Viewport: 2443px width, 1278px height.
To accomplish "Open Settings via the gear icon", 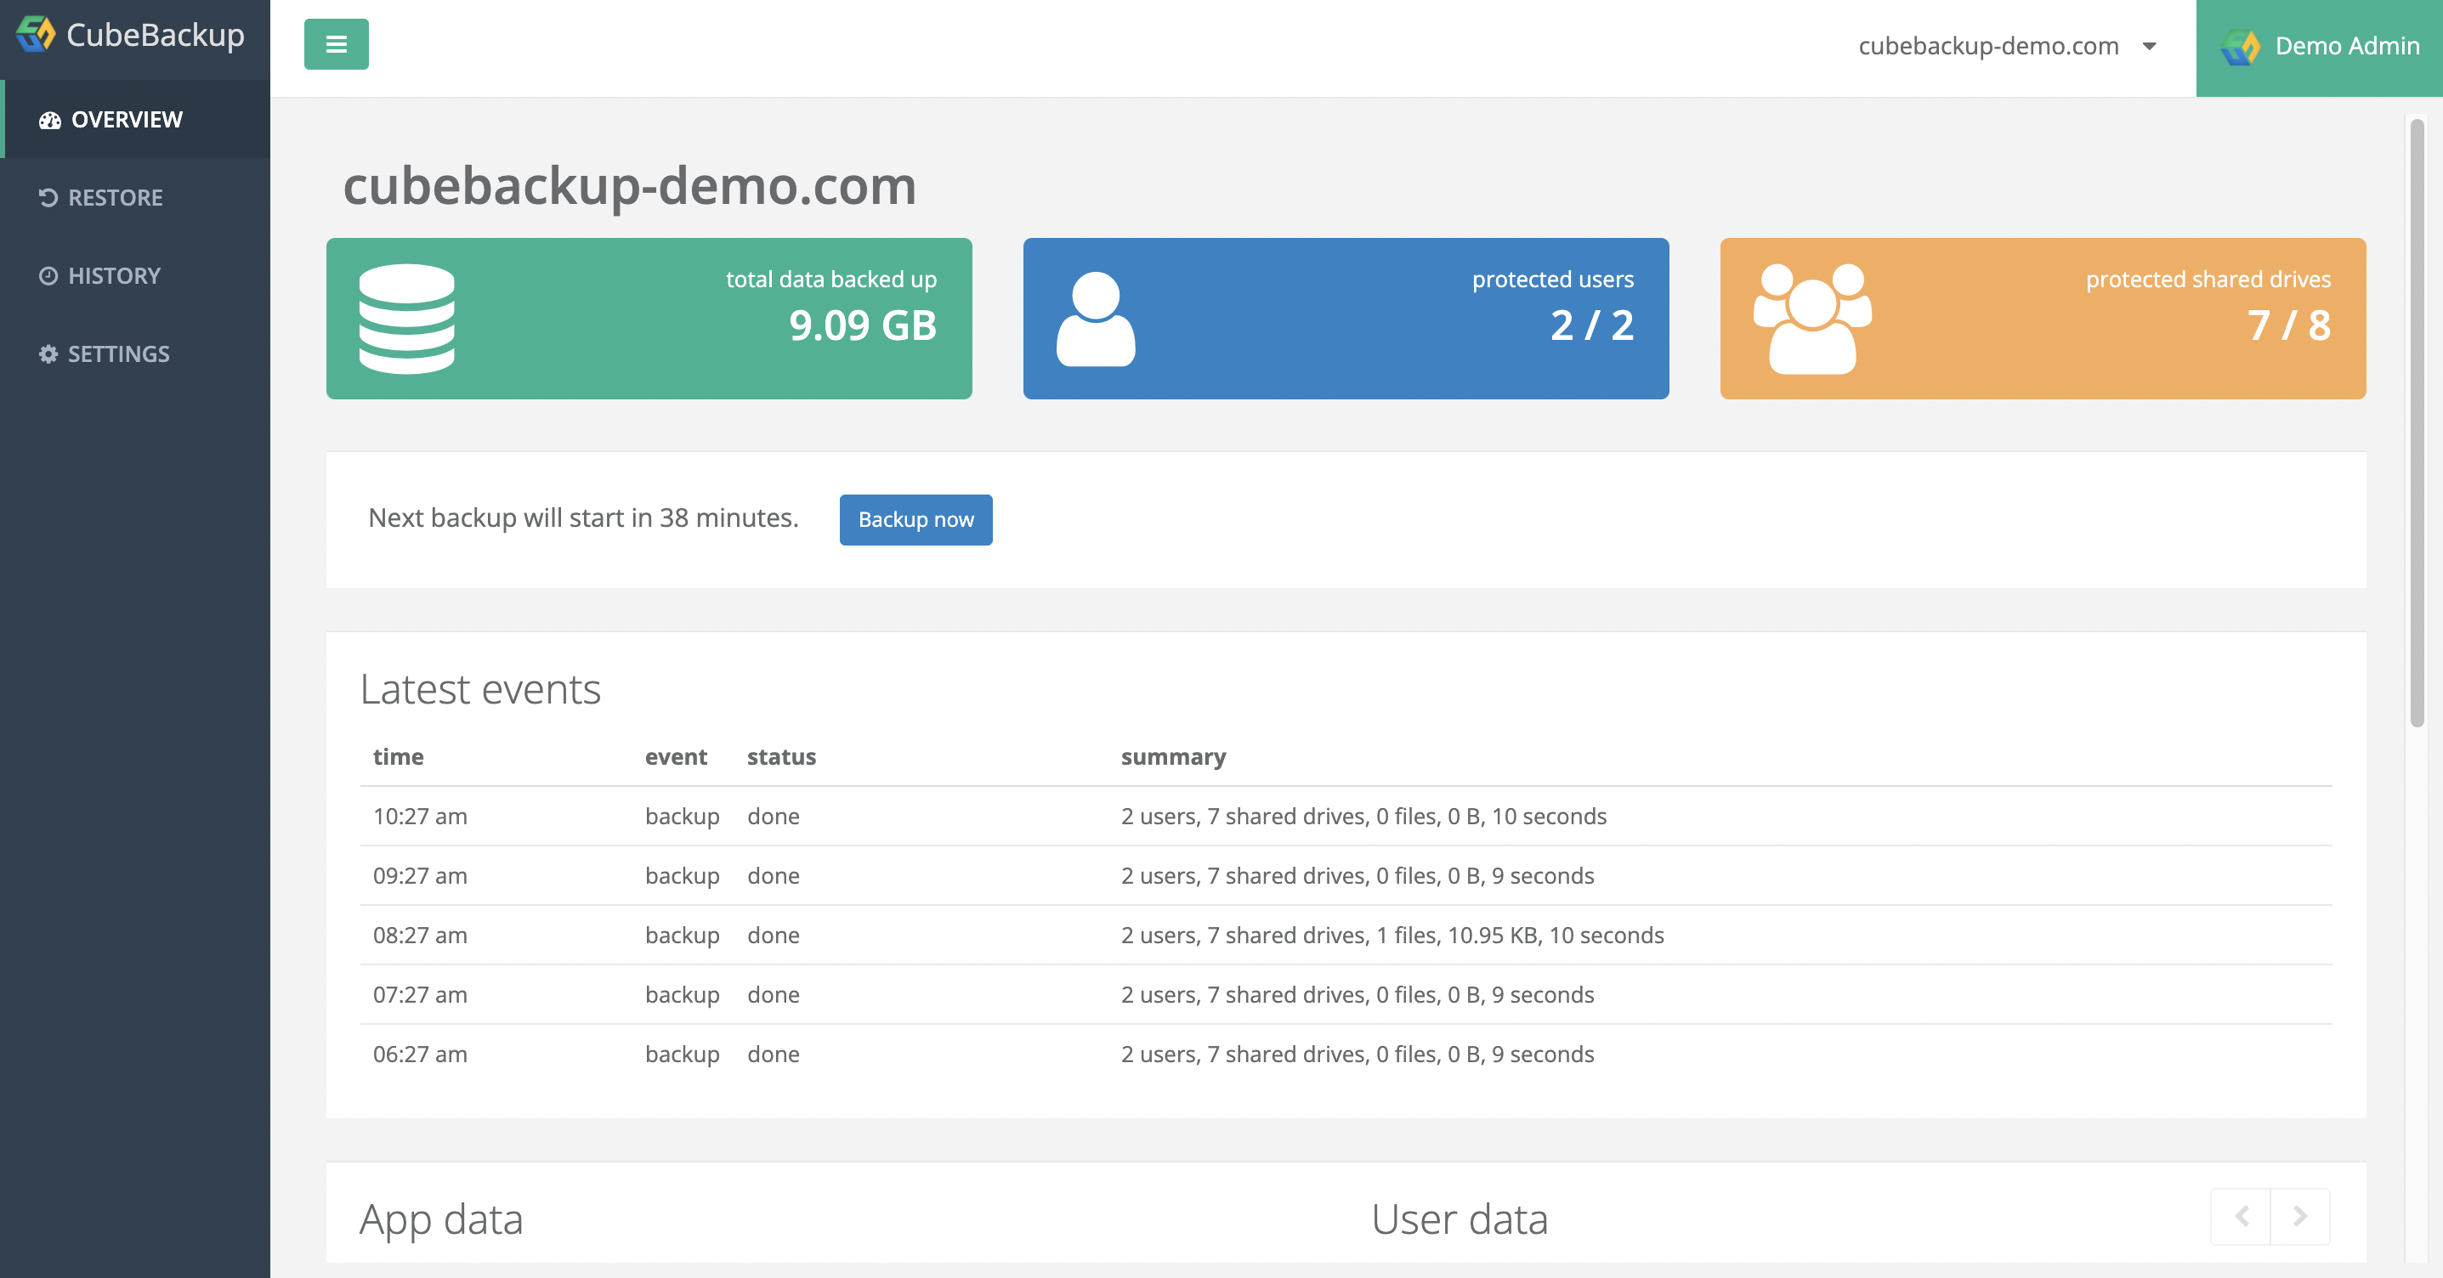I will pyautogui.click(x=48, y=353).
